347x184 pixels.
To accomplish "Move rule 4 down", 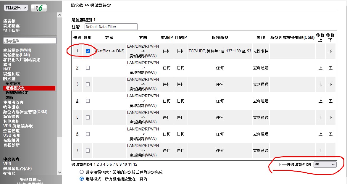I will (330, 101).
